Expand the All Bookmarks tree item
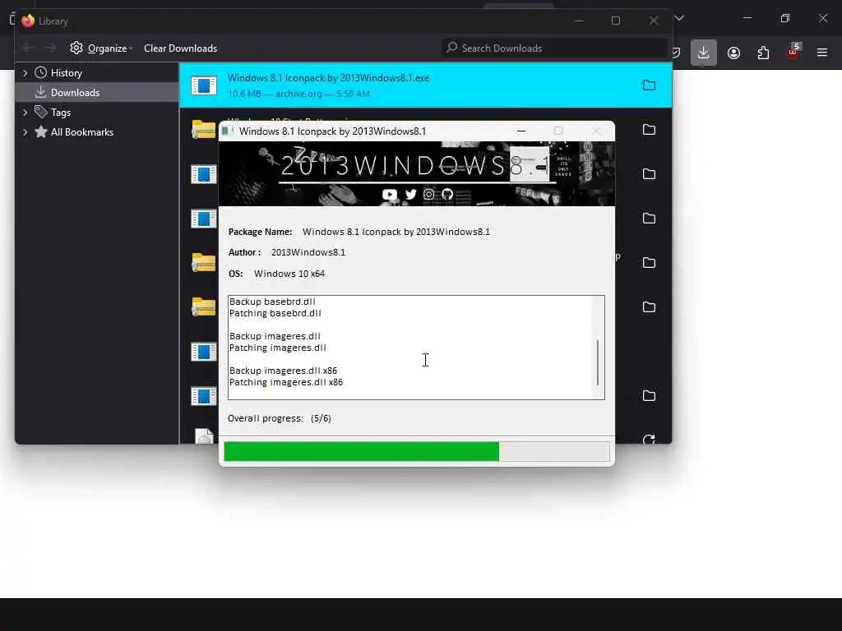The height and width of the screenshot is (631, 842). (x=25, y=132)
